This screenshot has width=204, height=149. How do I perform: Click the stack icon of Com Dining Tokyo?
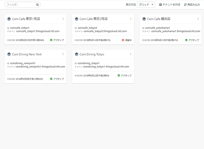(x=77, y=54)
